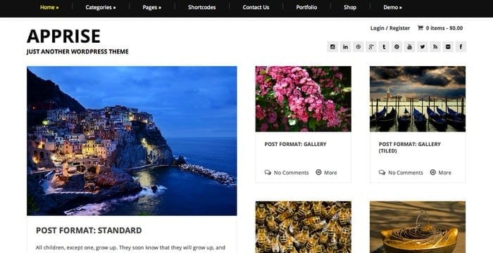Open the Google Plus social icon
The width and height of the screenshot is (493, 253).
click(x=371, y=47)
